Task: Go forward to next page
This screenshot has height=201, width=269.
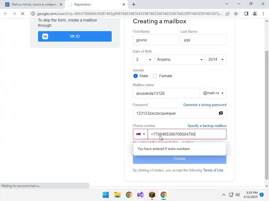Action: (14, 14)
